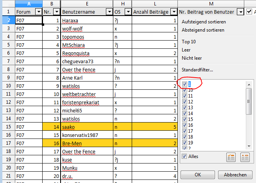This screenshot has height=183, width=256.
Task: Toggle the 'Alles' checkbox
Action: [x=184, y=156]
